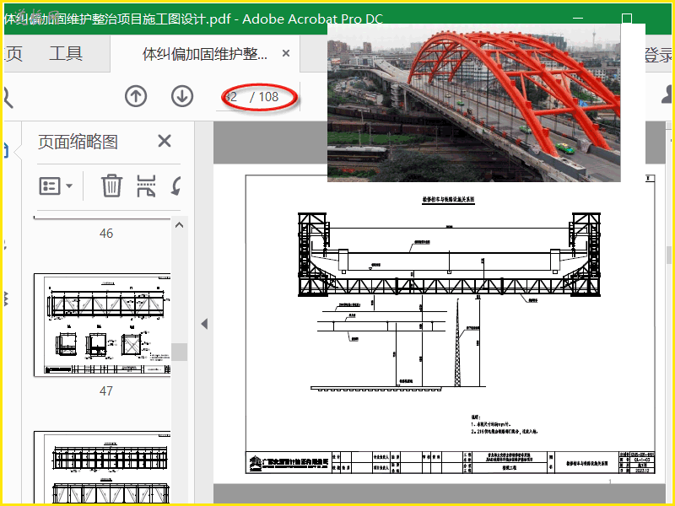Click the 登录 sign-in link
Image resolution: width=675 pixels, height=506 pixels.
[x=658, y=55]
